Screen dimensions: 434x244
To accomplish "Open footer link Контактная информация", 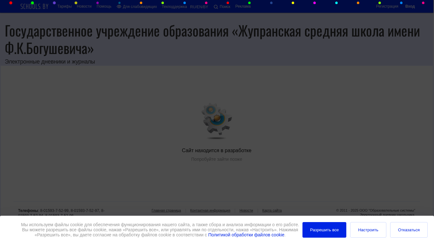I will tap(210, 210).
